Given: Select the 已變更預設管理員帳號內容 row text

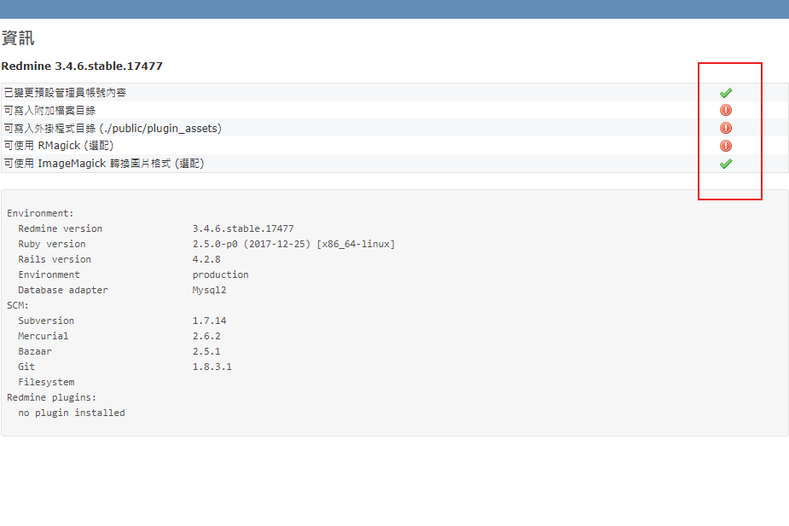Looking at the screenshot, I should [x=65, y=93].
